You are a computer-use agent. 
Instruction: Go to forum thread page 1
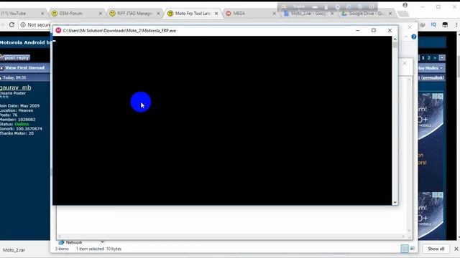tap(423, 58)
